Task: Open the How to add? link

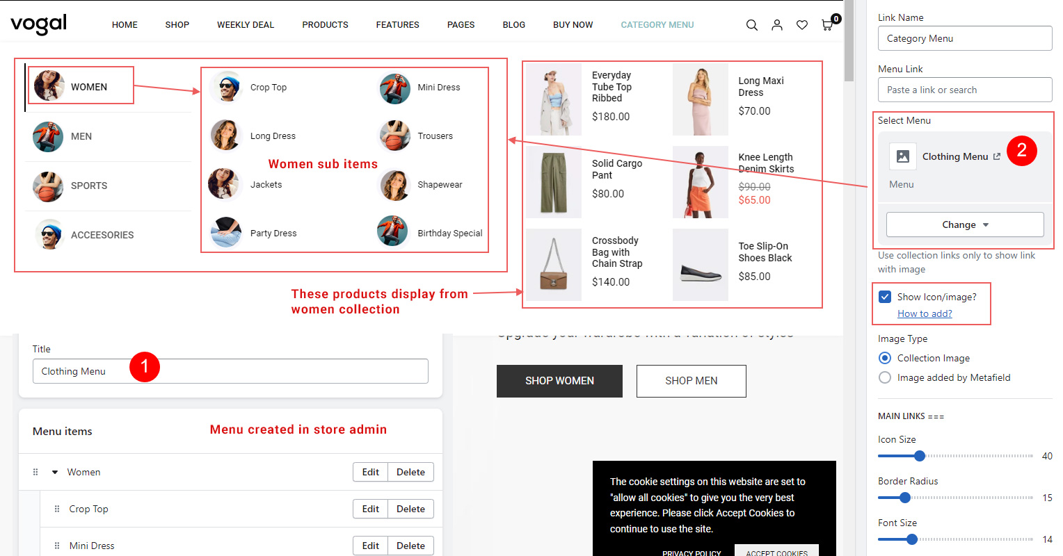Action: [x=925, y=313]
